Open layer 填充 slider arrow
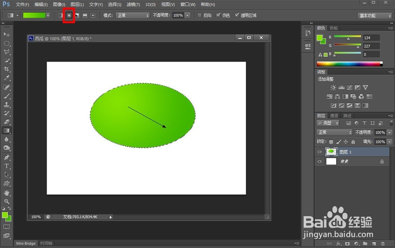Image resolution: width=395 pixels, height=248 pixels. [390, 142]
